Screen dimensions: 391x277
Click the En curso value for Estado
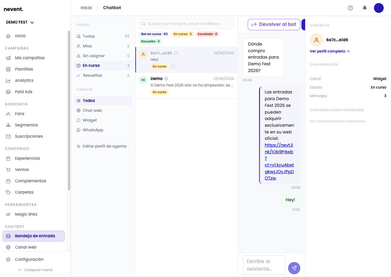(378, 87)
